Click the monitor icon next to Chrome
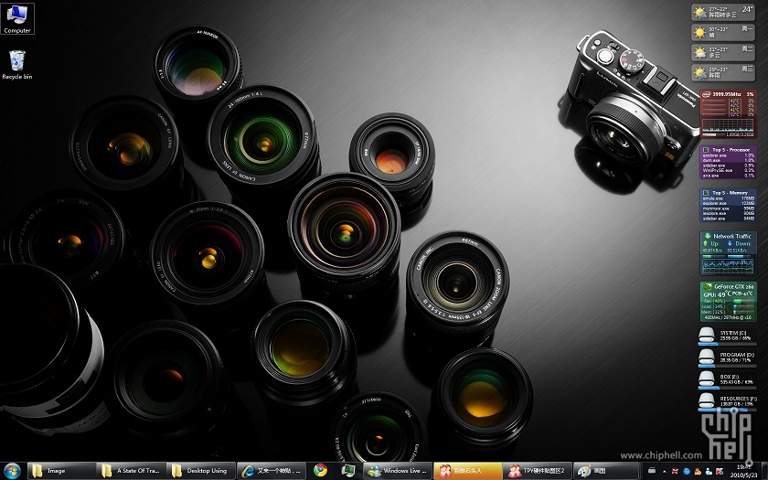768x480 pixels. 347,471
